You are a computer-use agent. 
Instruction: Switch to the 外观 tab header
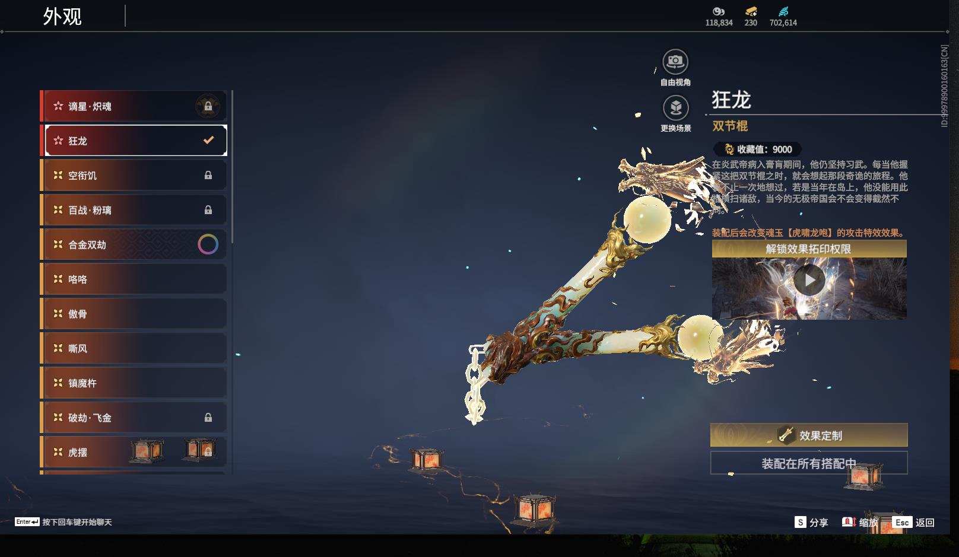(62, 15)
